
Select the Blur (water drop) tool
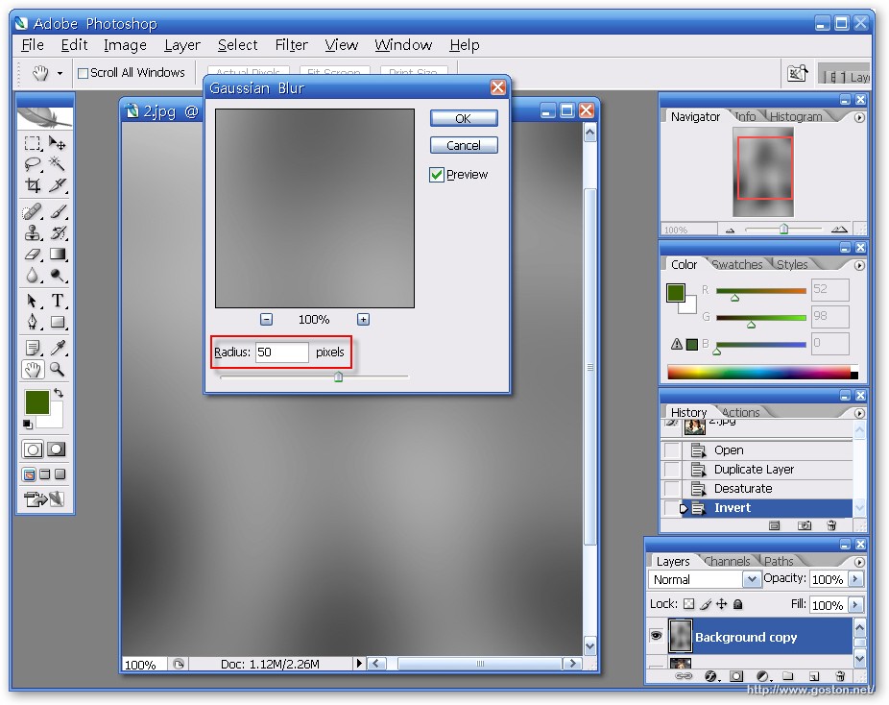pos(33,276)
